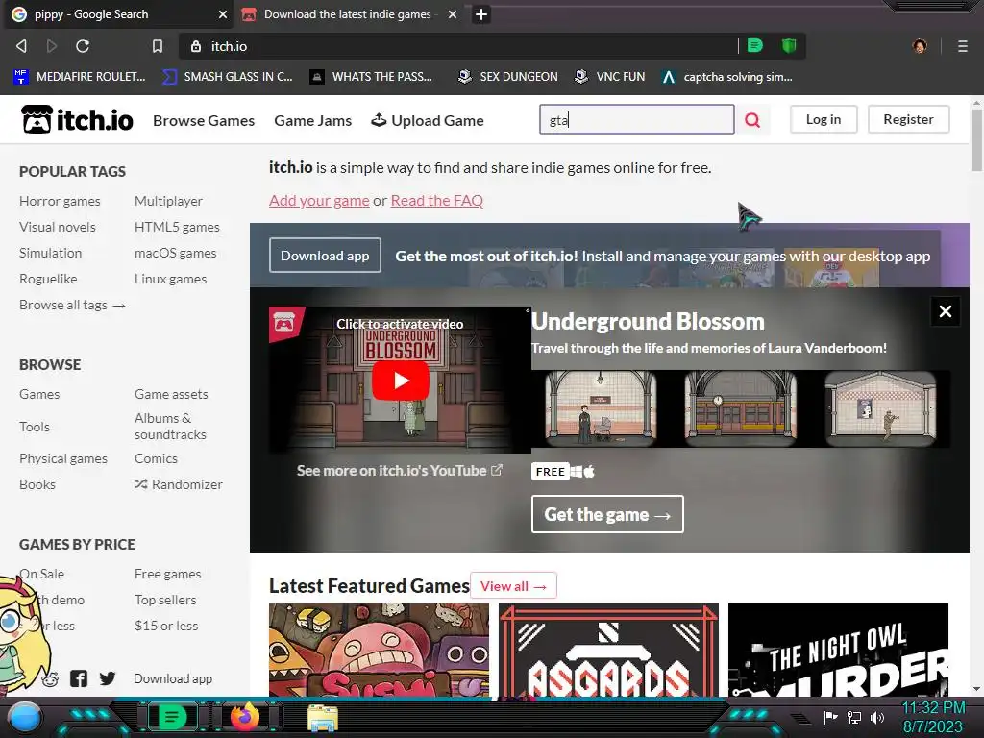Viewport: 984px width, 738px height.
Task: Click the Register button
Action: (x=908, y=119)
